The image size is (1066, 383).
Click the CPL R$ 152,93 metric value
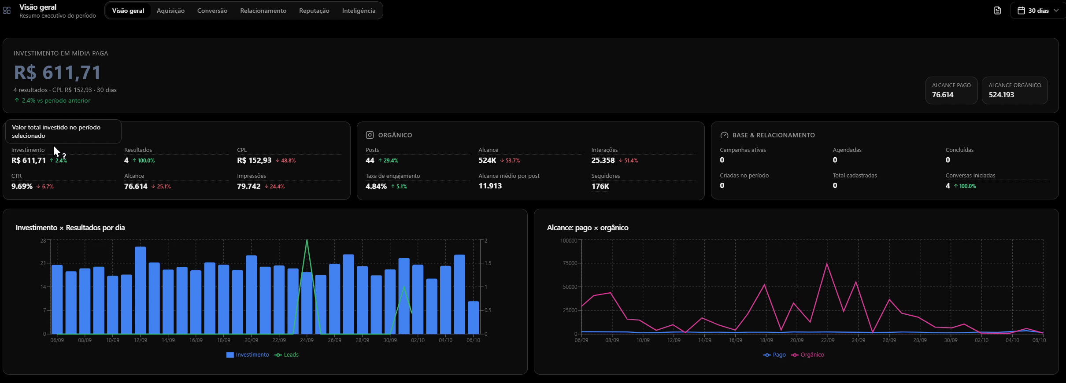[x=254, y=161]
